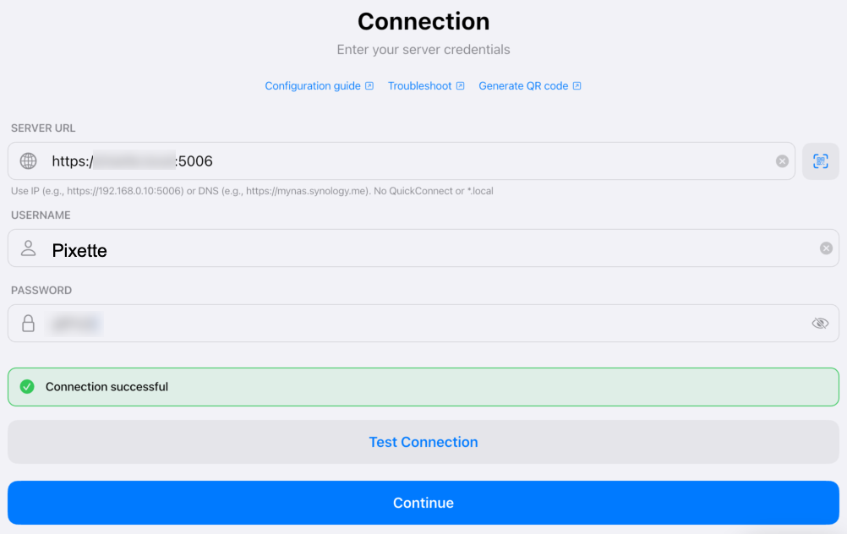The width and height of the screenshot is (847, 534).
Task: Open the Configuration guide
Action: 313,85
